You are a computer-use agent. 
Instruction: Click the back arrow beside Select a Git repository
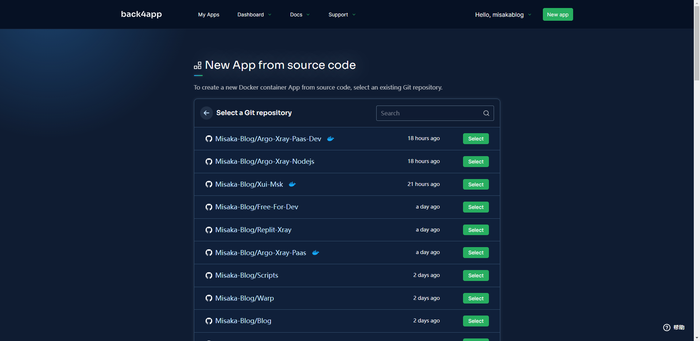[x=206, y=113]
